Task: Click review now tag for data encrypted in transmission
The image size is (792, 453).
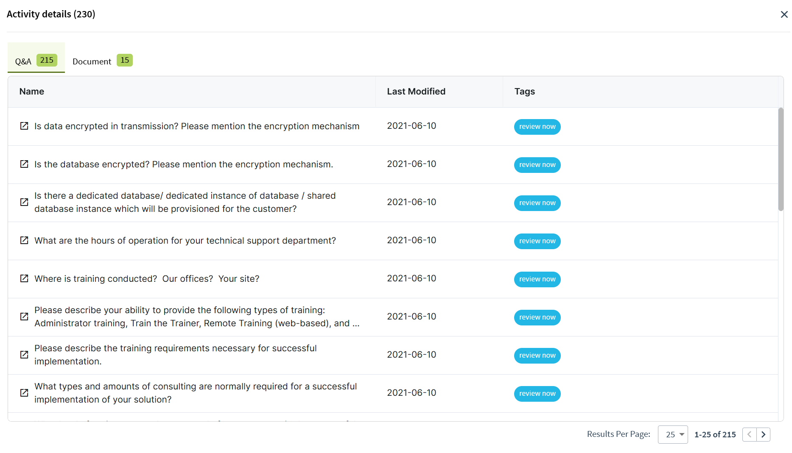Action: click(537, 127)
